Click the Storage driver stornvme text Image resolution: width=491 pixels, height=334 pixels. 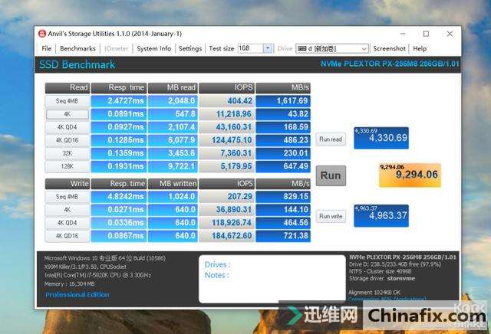(382, 278)
